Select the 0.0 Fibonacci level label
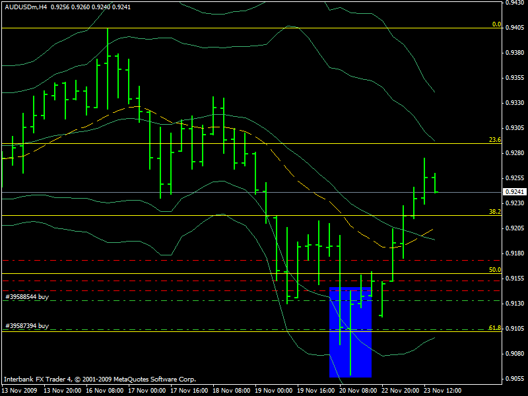 (x=497, y=24)
